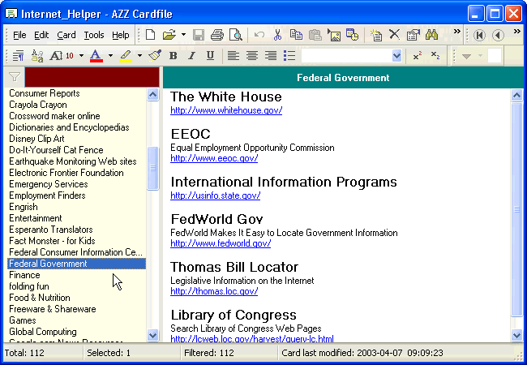Screen dimensions: 527x365
Task: Toggle underline formatting
Action: pyautogui.click(x=211, y=55)
